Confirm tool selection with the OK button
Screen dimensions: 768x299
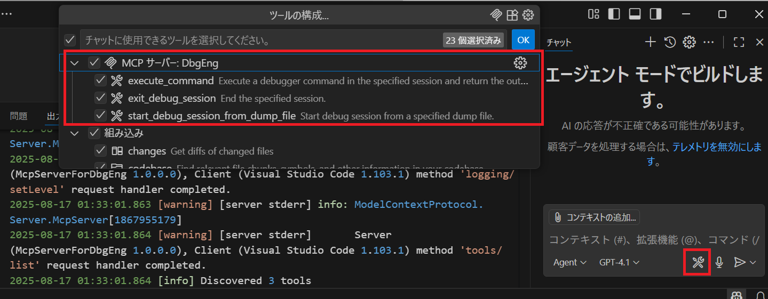click(523, 40)
